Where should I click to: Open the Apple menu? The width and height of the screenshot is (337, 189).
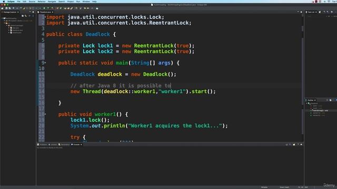(4, 2)
